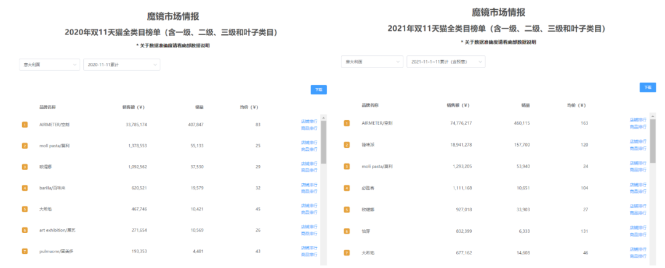
Task: Click the 销售额(¥) column header in the 2020 table
Action: (133, 107)
